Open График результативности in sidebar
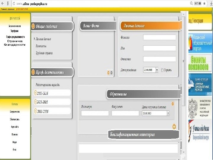This screenshot has height=160, width=213. pyautogui.click(x=15, y=37)
